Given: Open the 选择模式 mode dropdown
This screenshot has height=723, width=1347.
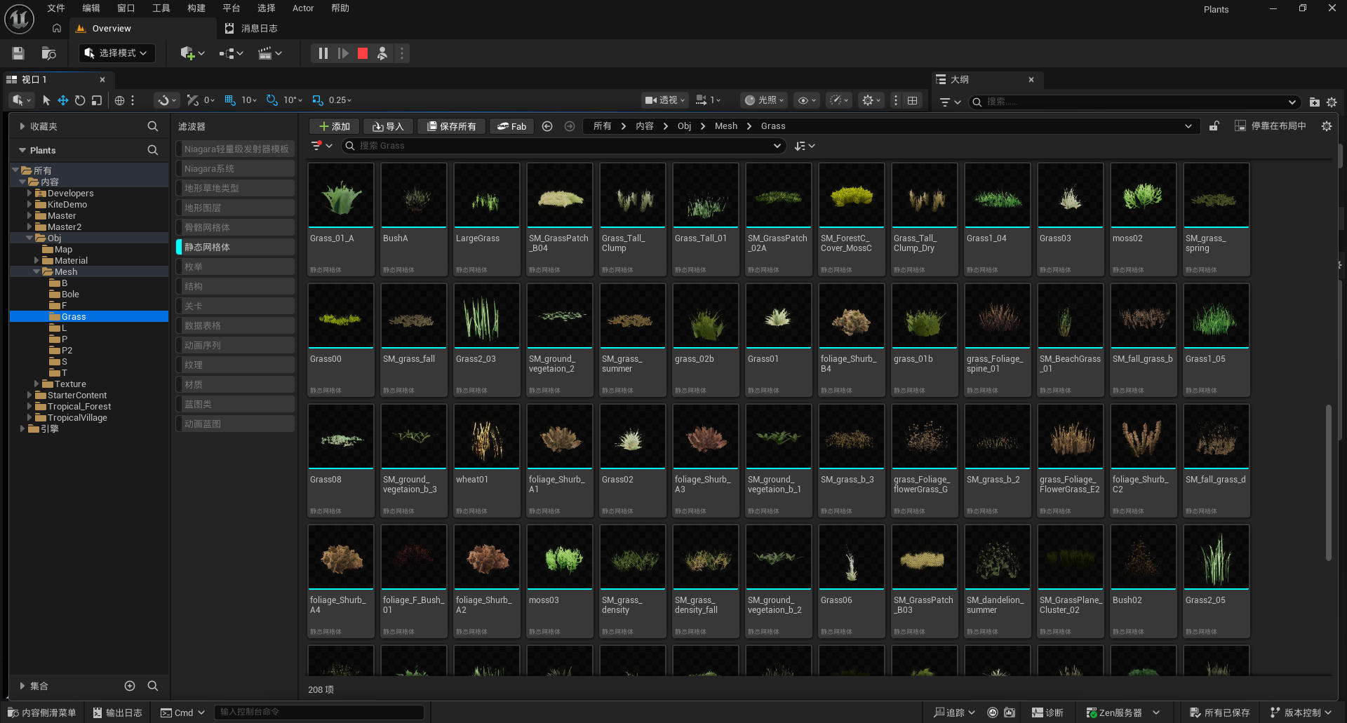Looking at the screenshot, I should click(x=116, y=53).
